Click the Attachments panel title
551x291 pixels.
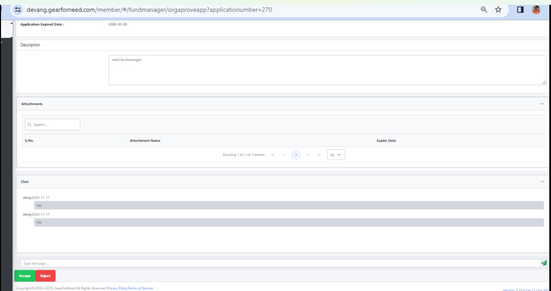pyautogui.click(x=32, y=104)
